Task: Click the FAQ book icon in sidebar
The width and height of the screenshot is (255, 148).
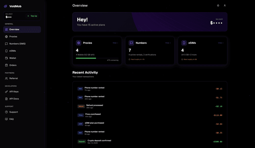Action: (x=6, y=119)
